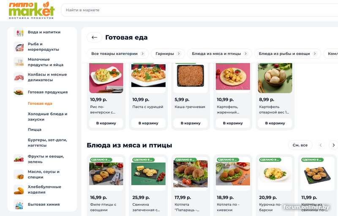Click the Колбасы и мясные деликатесы icon
The width and height of the screenshot is (338, 216).
point(19,77)
